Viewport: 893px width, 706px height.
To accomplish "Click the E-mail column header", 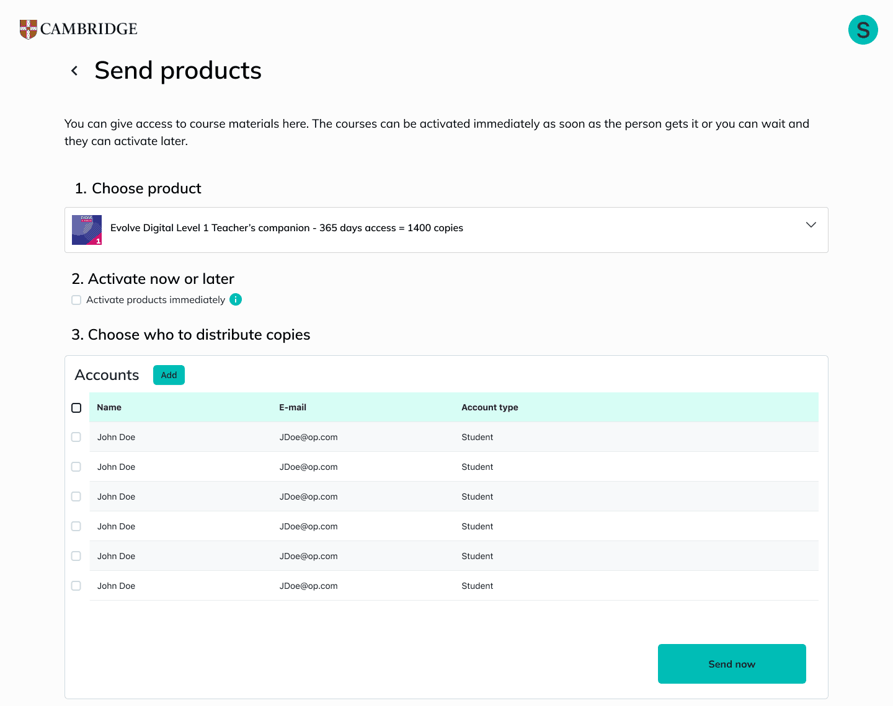I will (293, 407).
